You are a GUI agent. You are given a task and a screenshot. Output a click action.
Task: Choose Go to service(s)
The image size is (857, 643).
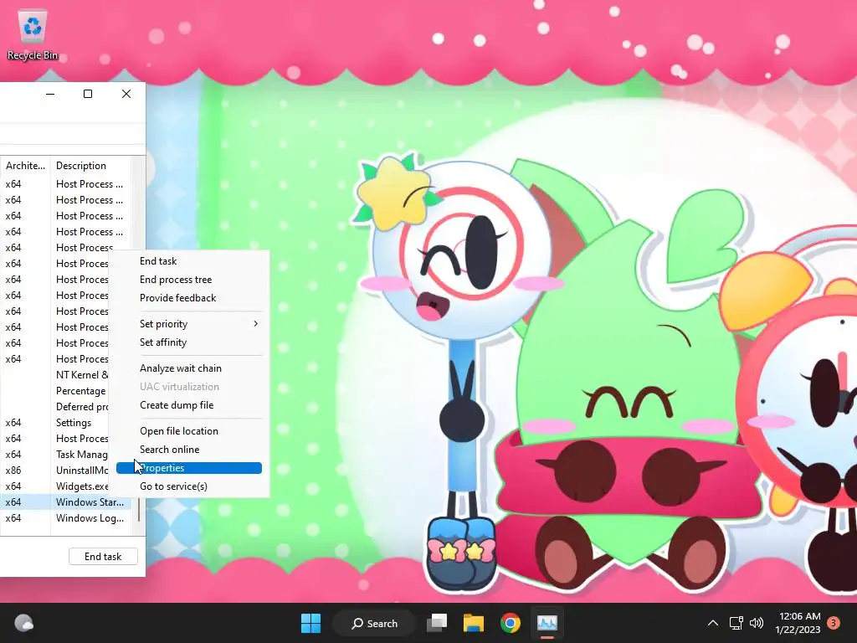[189, 486]
